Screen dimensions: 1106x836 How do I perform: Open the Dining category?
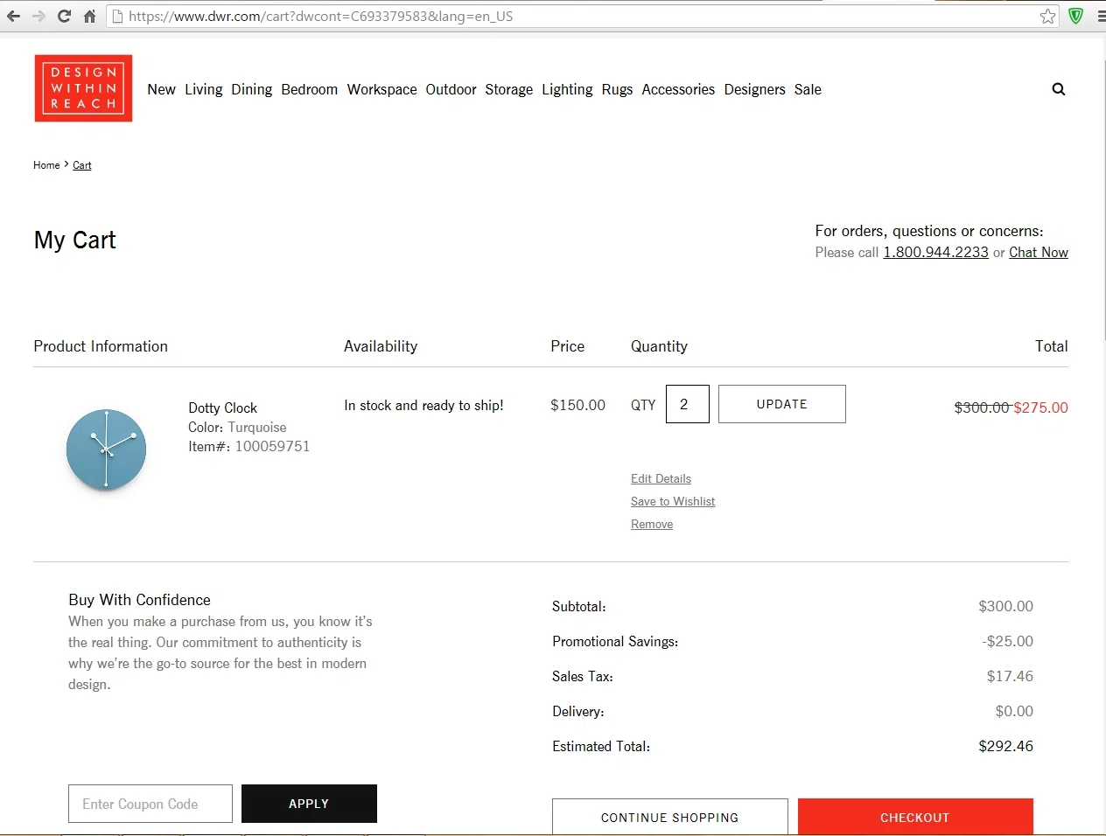[252, 89]
